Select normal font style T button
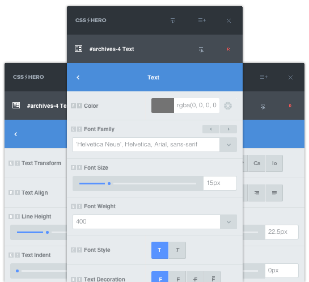This screenshot has width=309, height=282. 160,250
